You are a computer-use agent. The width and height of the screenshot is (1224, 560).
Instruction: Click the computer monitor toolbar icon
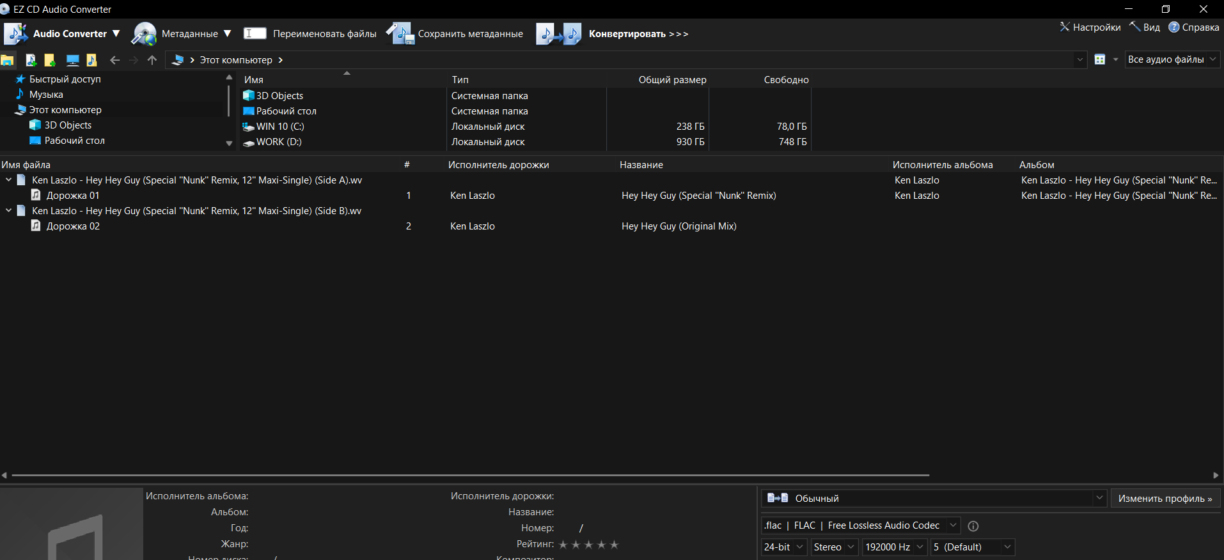[x=72, y=60]
